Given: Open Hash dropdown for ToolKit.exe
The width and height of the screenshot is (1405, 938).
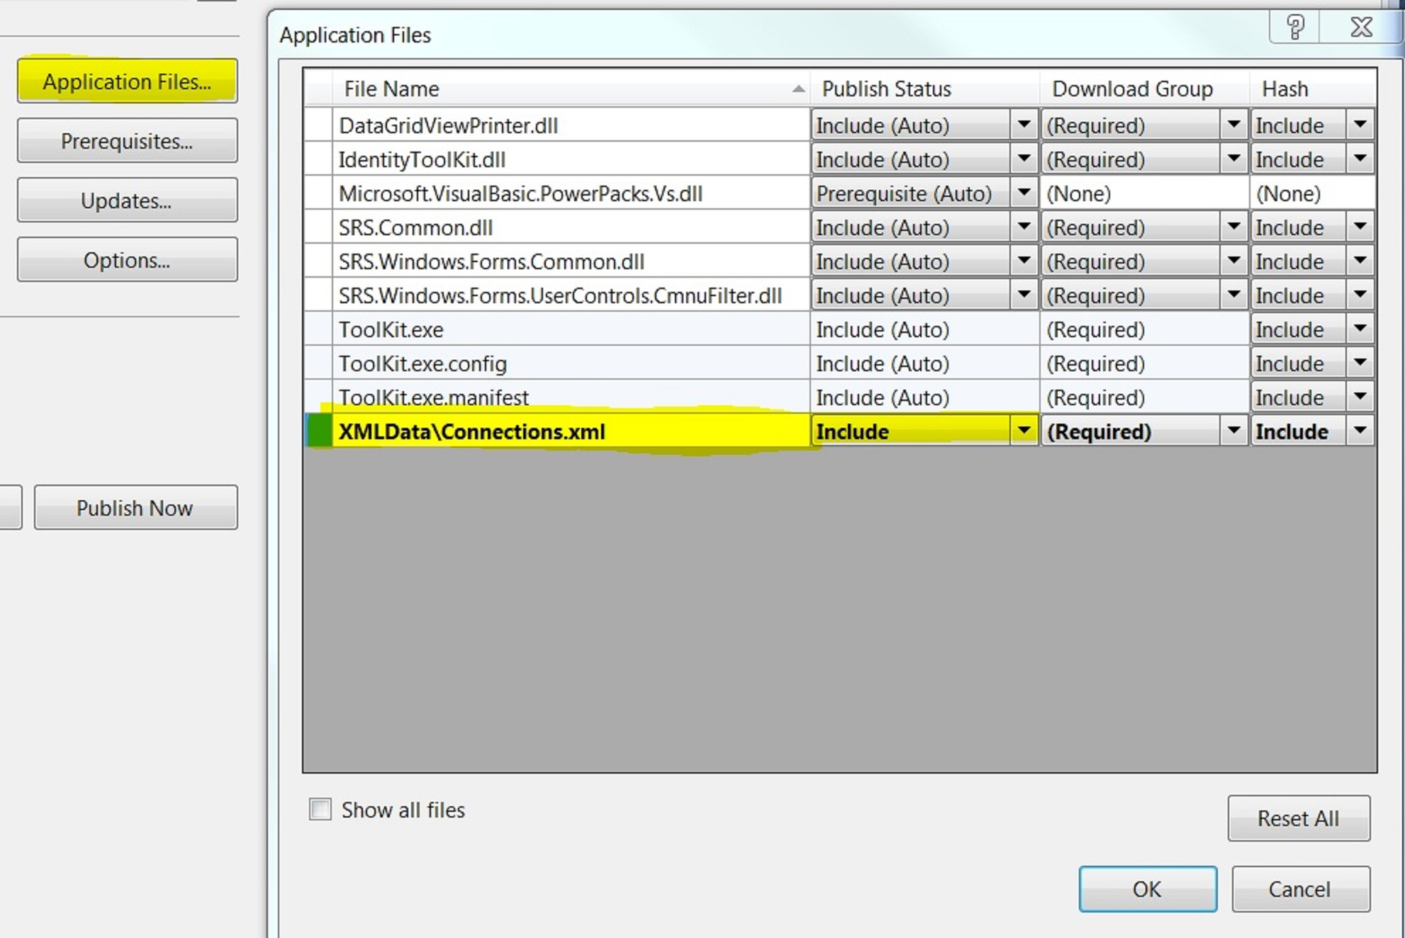Looking at the screenshot, I should (1360, 329).
